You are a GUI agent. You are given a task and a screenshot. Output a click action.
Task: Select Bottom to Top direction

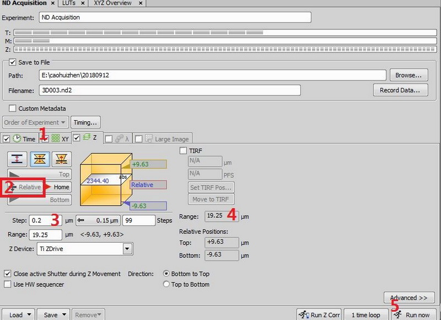click(x=166, y=274)
